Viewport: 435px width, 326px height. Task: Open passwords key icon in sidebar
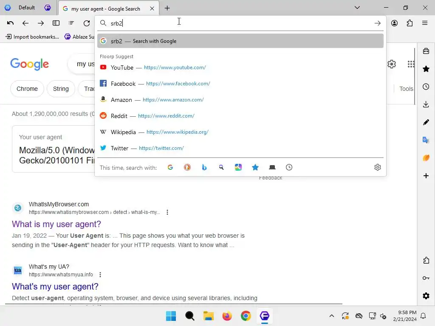tap(426, 278)
